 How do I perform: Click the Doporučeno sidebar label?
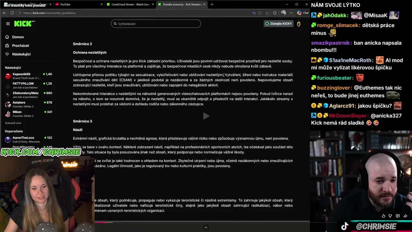point(14,131)
